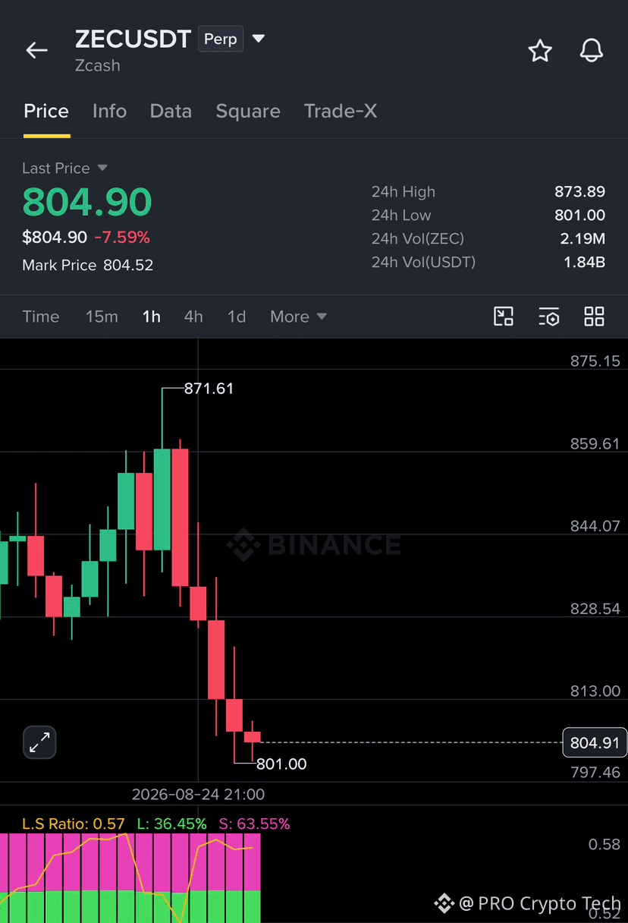The height and width of the screenshot is (923, 628).
Task: Tap the L.S Ratio: 0.57 label
Action: (74, 824)
